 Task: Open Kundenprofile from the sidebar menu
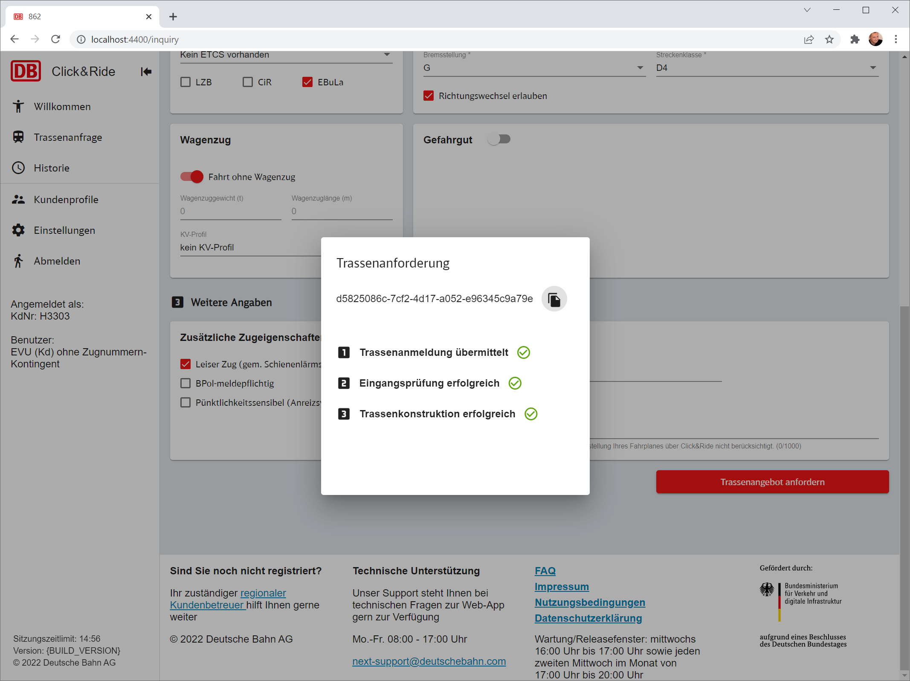coord(66,200)
